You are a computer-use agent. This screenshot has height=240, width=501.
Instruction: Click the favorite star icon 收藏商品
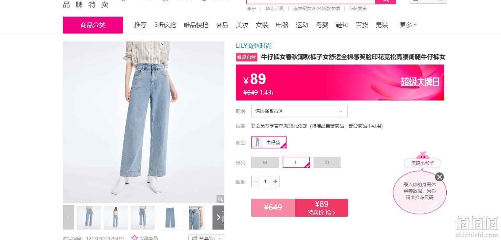135,238
